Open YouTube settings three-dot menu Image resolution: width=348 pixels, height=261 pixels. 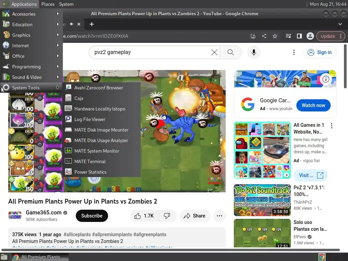coord(294,52)
